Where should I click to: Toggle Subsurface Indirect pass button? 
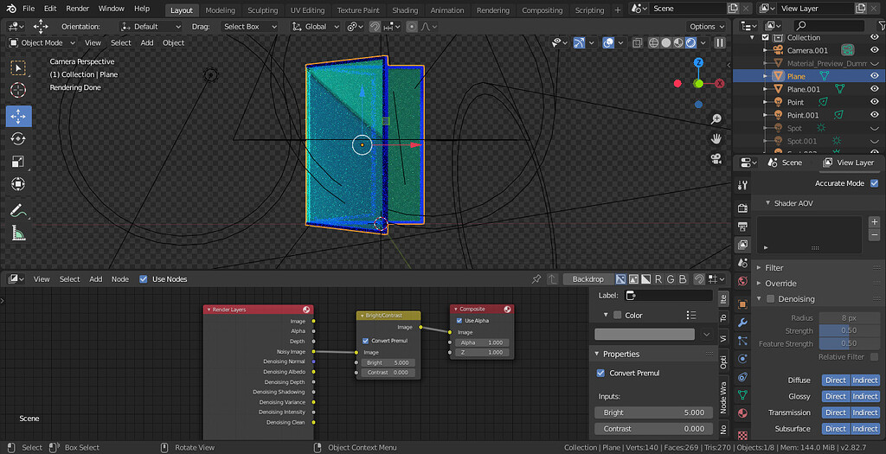coord(865,429)
